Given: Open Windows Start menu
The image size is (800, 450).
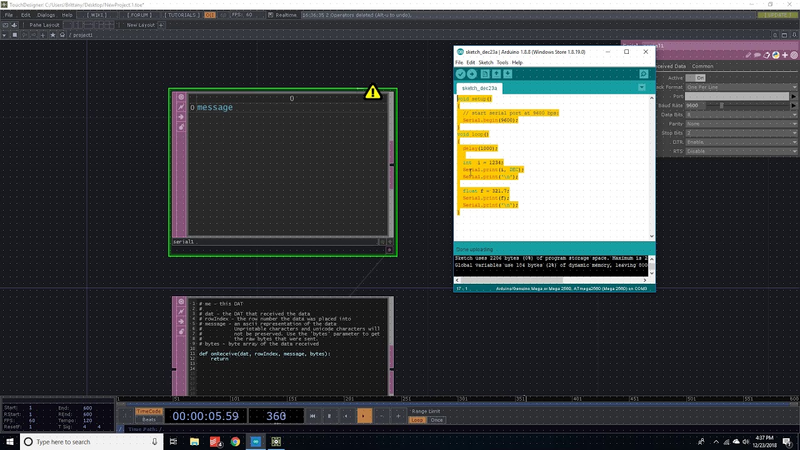Looking at the screenshot, I should (10, 442).
